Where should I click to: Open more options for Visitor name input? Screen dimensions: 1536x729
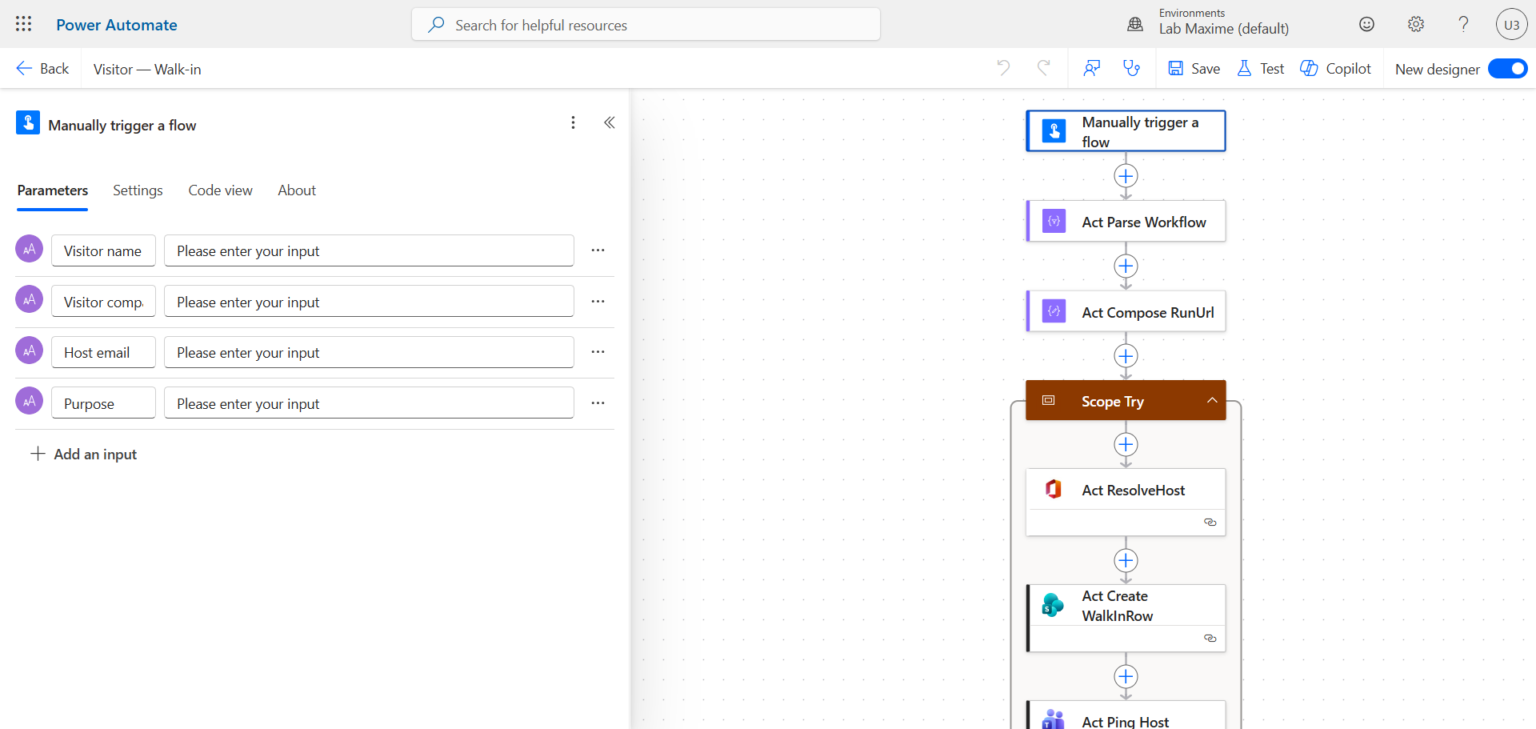[598, 250]
